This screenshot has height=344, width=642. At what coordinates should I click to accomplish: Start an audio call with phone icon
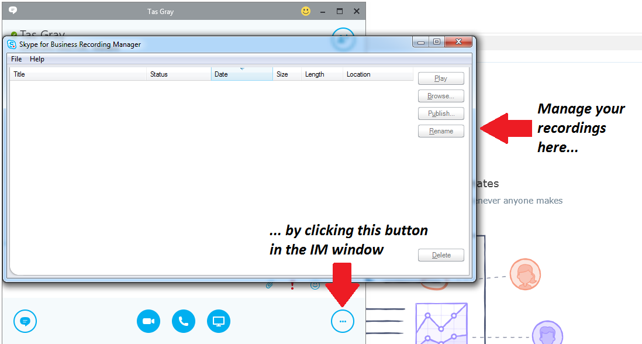pos(184,321)
